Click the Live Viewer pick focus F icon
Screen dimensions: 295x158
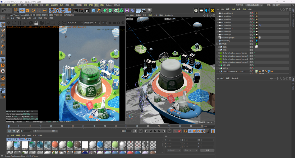click(x=58, y=23)
